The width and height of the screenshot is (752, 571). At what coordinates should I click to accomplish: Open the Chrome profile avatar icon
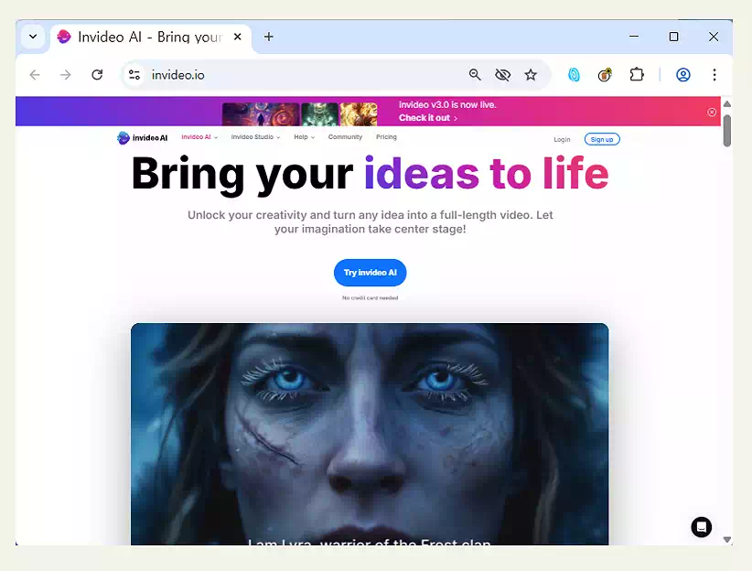coord(682,75)
